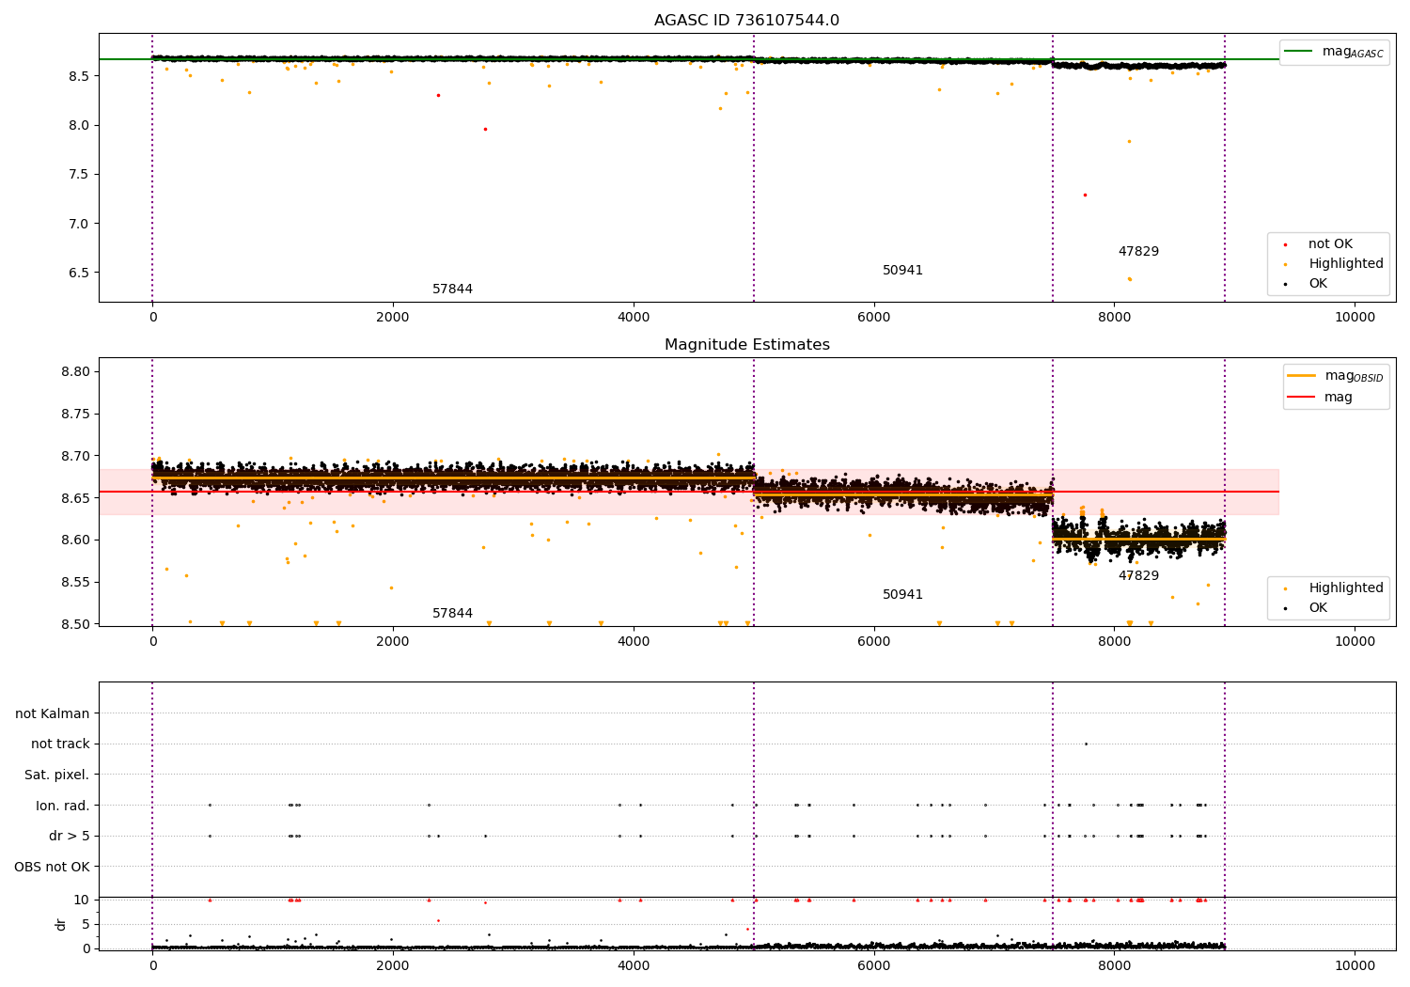Viewport: 1410px width, 987px height.
Task: Click the 5 tick on dr axis
Action: (x=86, y=925)
